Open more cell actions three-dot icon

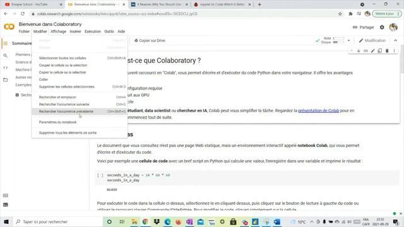(394, 50)
